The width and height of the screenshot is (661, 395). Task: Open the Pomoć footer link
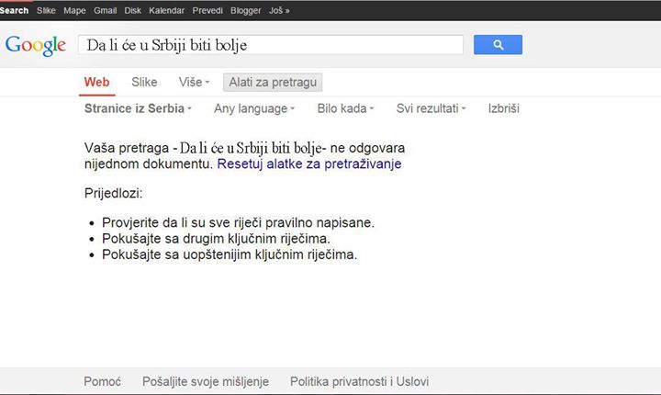tap(102, 381)
